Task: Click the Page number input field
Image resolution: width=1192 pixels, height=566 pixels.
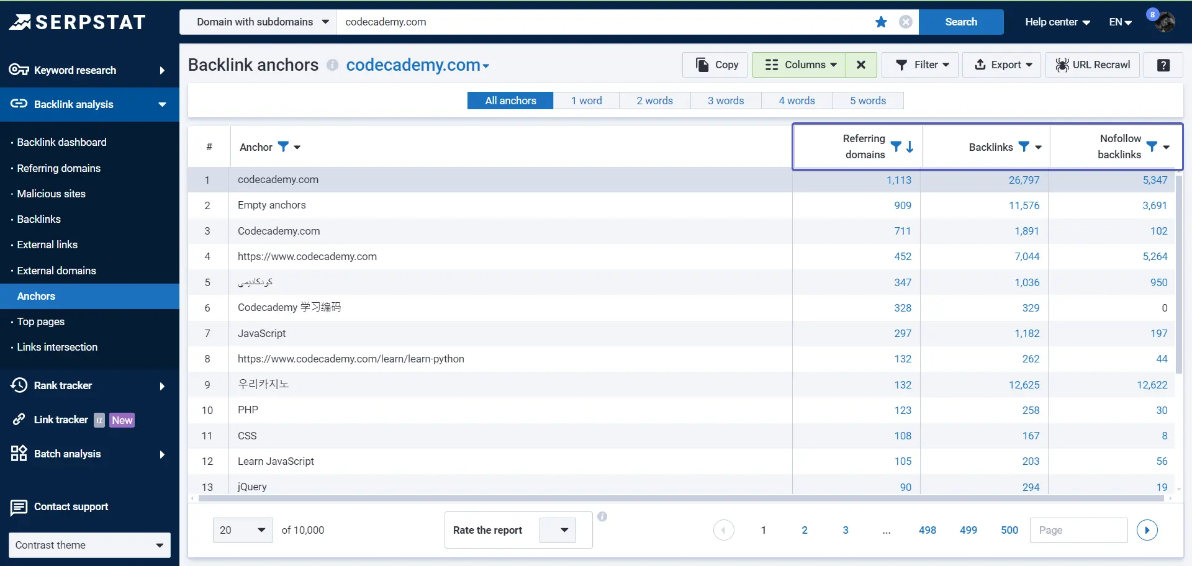Action: [1078, 530]
